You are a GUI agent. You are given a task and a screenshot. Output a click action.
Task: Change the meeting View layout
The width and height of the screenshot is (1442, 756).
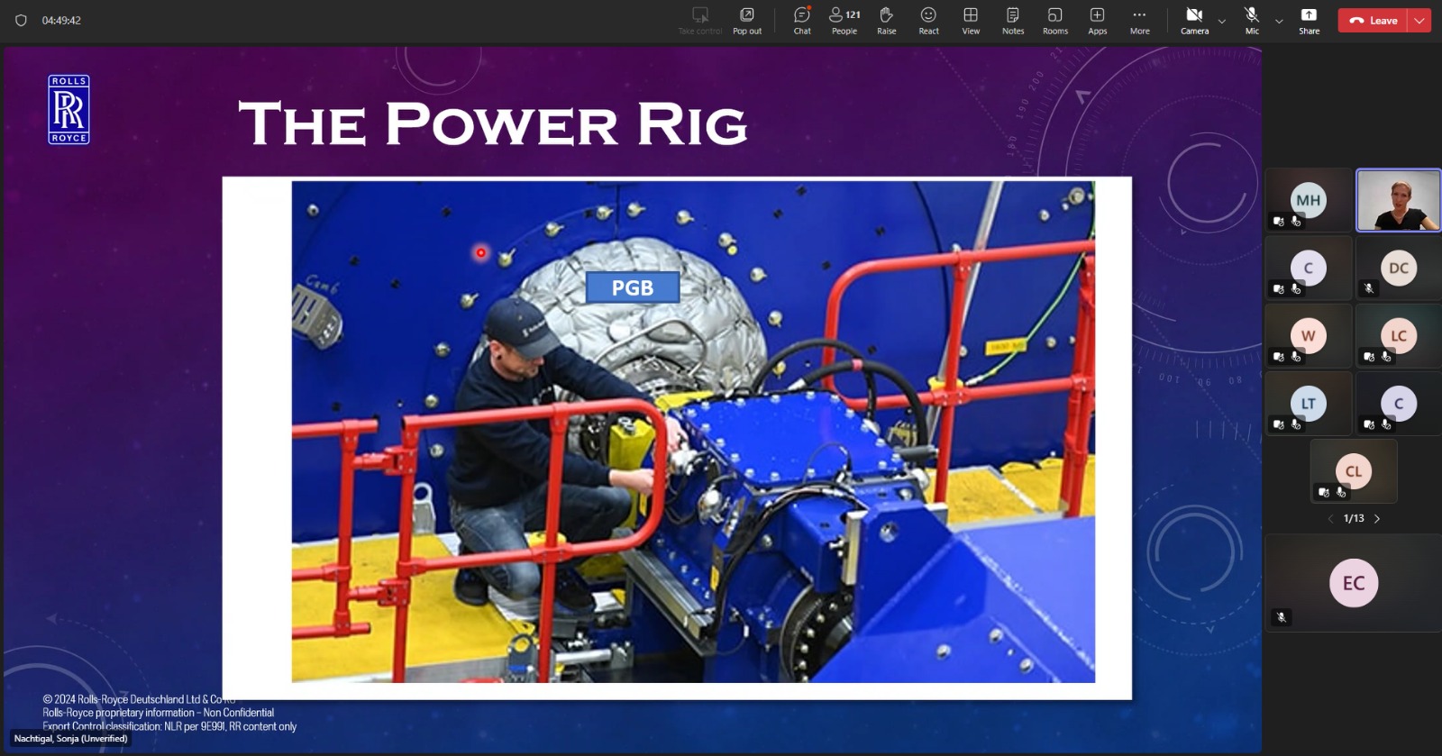pos(971,20)
